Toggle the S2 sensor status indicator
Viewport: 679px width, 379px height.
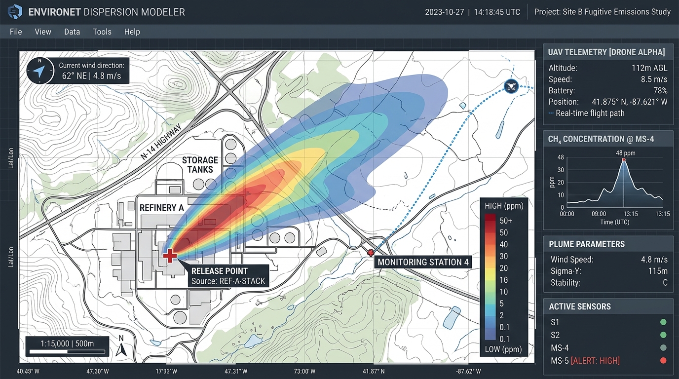pyautogui.click(x=664, y=335)
